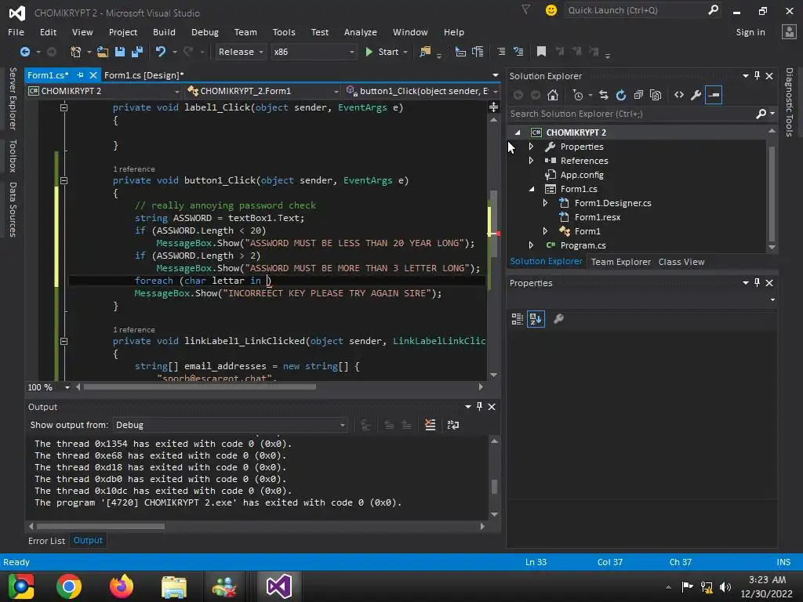Collapse the linkLabel1_LinkClicked outline box

coord(64,341)
